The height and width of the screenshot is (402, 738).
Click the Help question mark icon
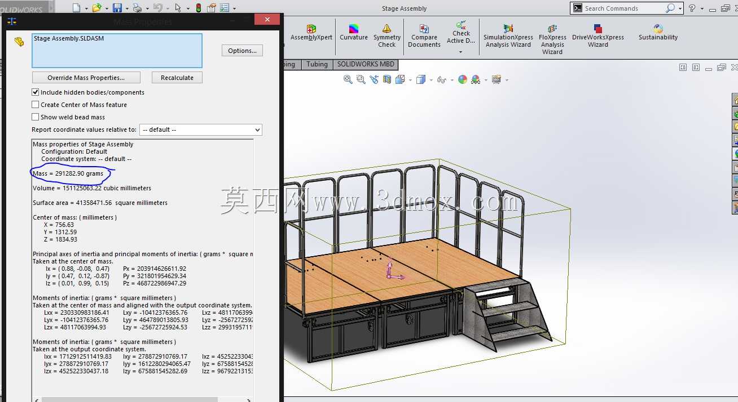[692, 8]
